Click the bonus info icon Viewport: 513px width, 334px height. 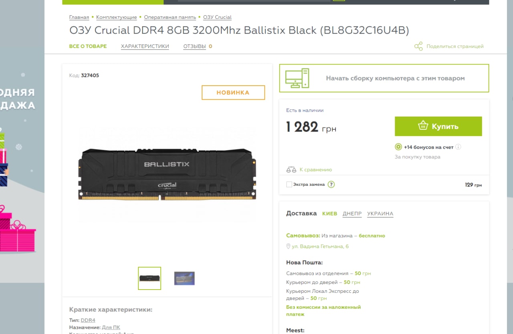point(458,147)
